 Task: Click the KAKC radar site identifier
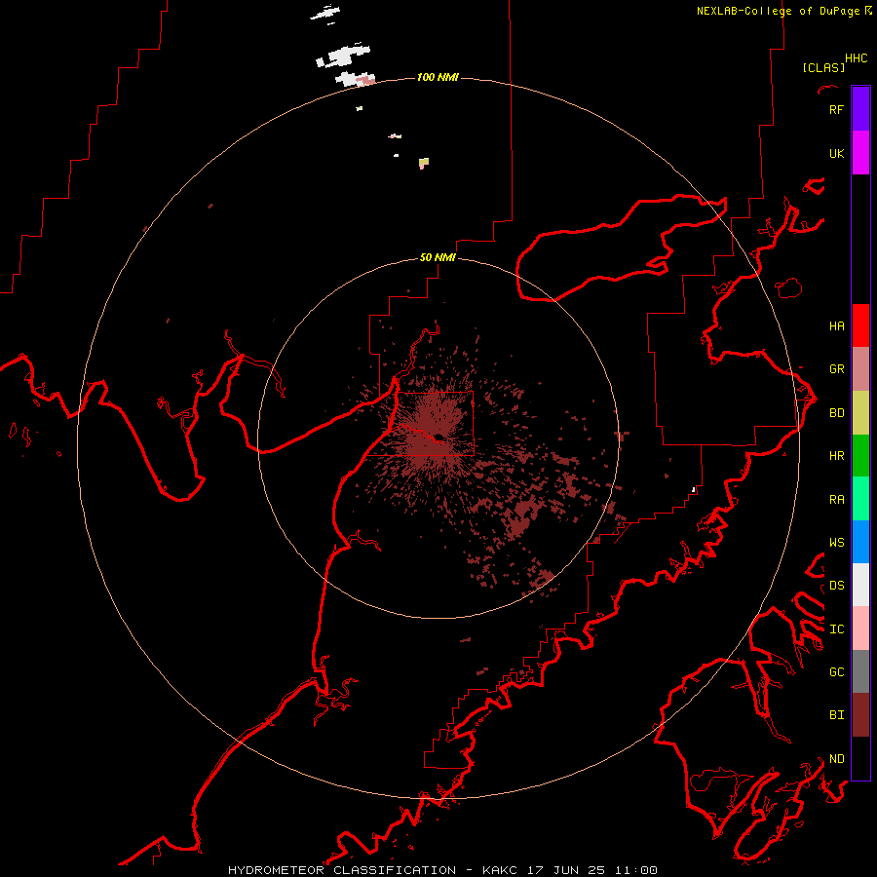pyautogui.click(x=500, y=870)
